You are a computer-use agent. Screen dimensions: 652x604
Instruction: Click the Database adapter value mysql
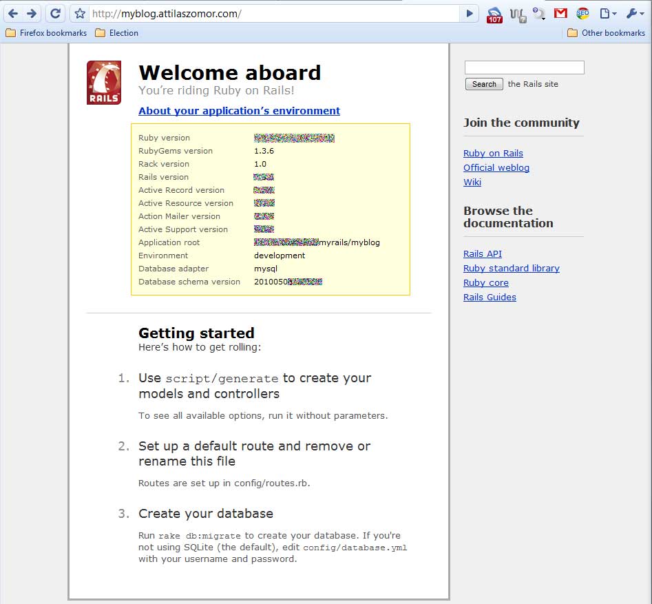[266, 269]
